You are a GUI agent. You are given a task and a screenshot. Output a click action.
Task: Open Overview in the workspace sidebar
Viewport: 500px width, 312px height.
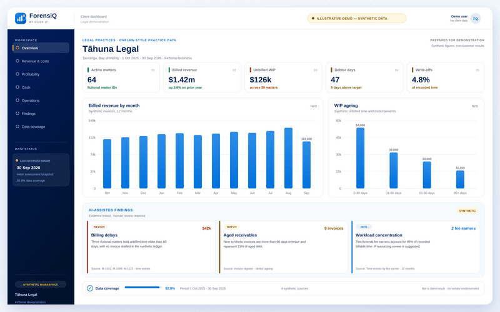[x=41, y=48]
